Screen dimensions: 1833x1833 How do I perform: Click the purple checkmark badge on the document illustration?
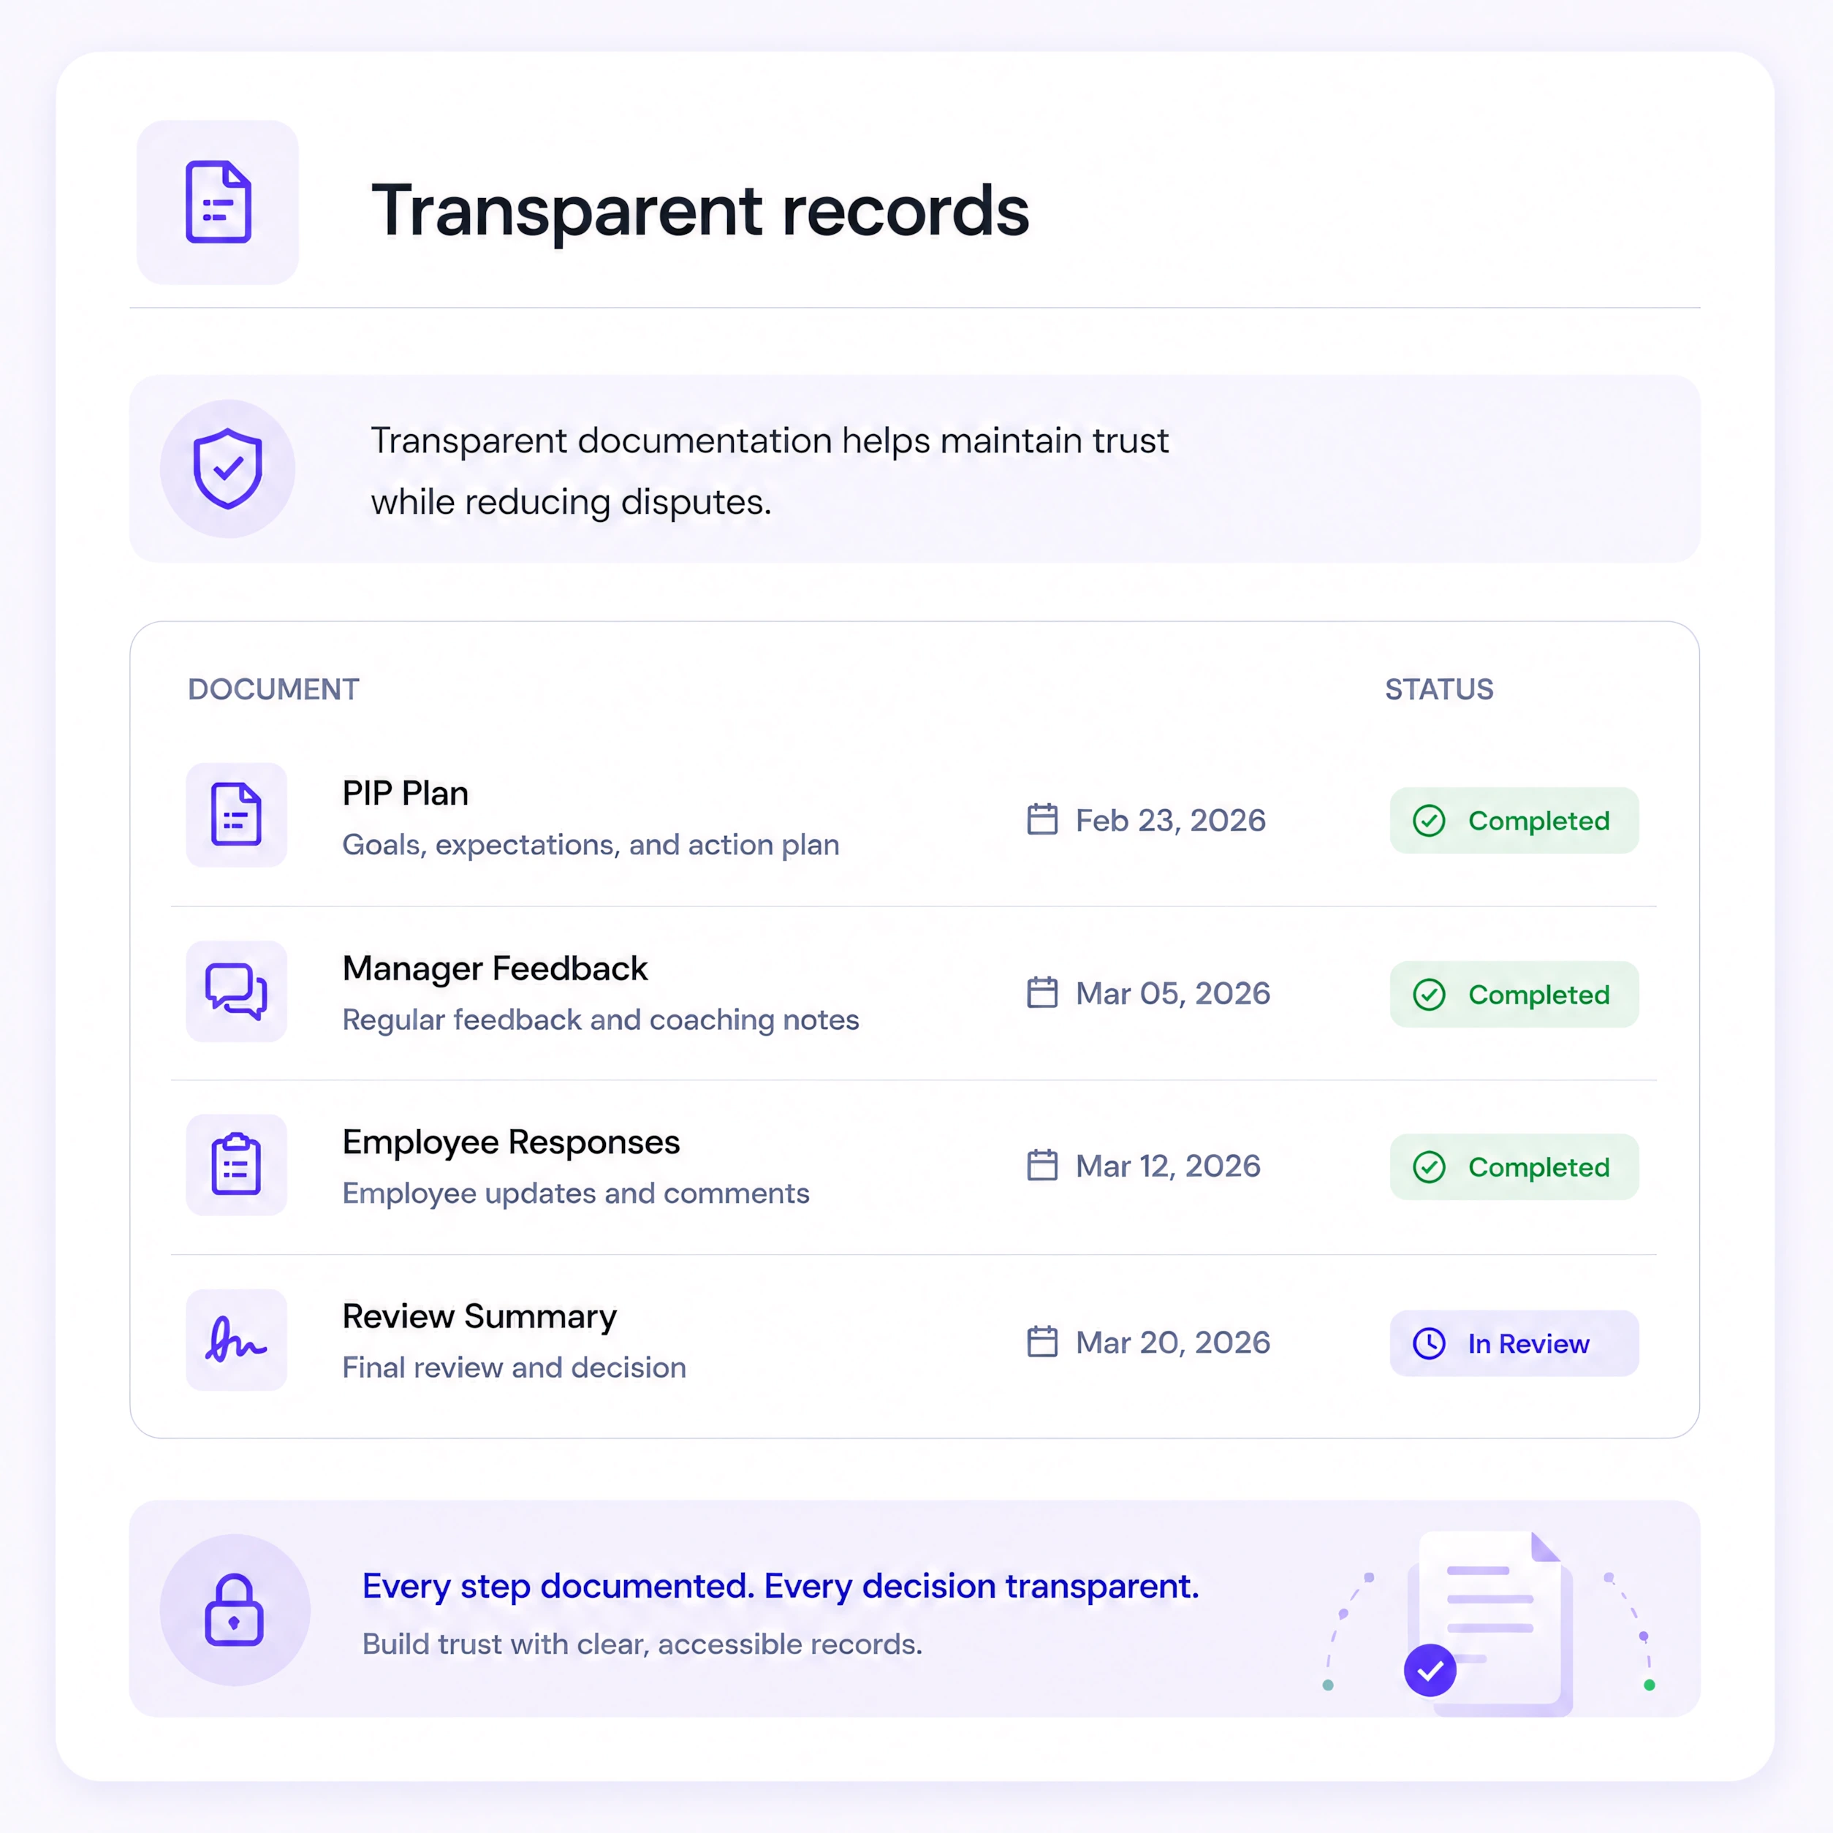click(x=1430, y=1670)
